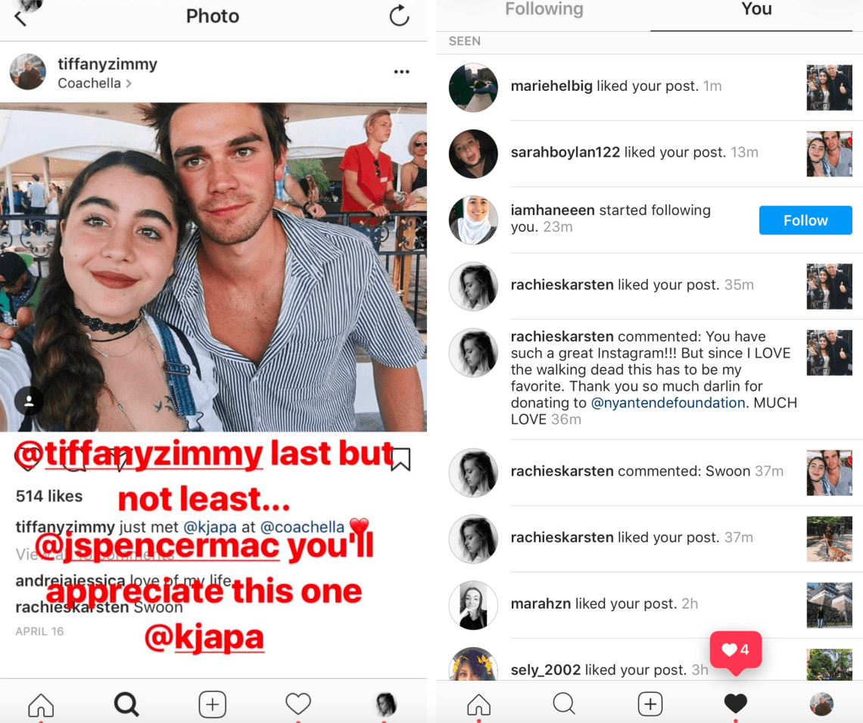Tap the new post plus icon on left

tap(212, 704)
